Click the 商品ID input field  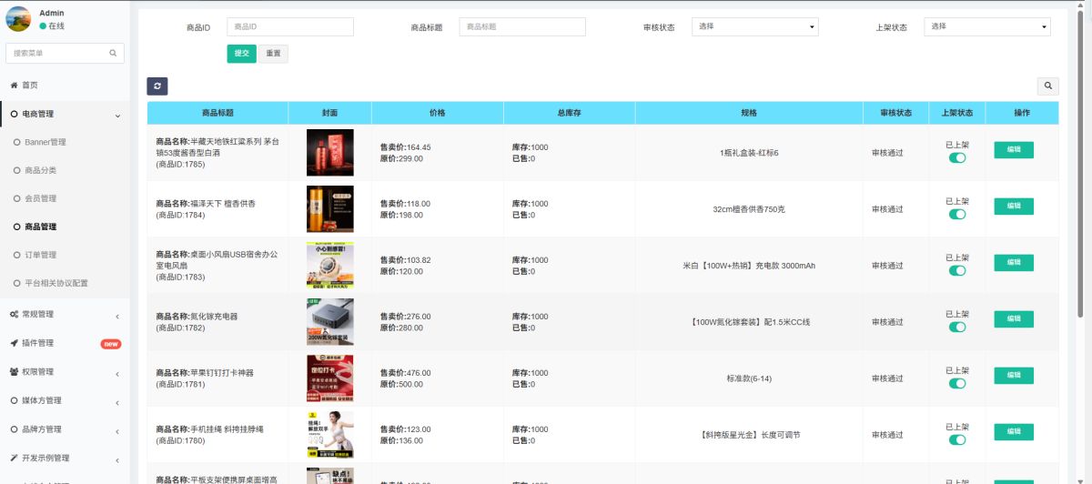289,27
